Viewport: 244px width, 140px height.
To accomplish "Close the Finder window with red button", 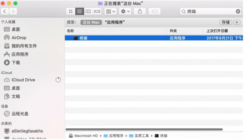I will tap(2, 3).
